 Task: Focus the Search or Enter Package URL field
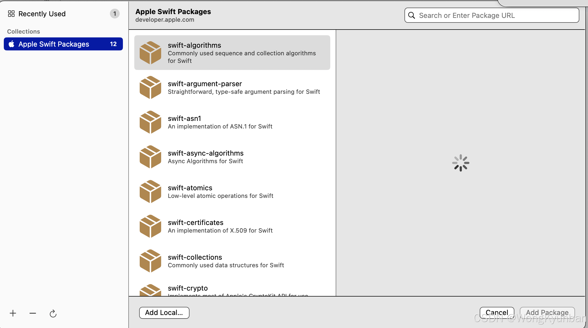pyautogui.click(x=495, y=15)
